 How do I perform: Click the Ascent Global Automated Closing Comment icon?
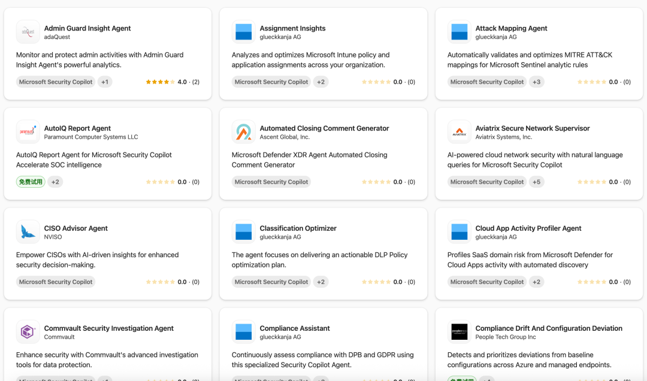[x=243, y=132]
